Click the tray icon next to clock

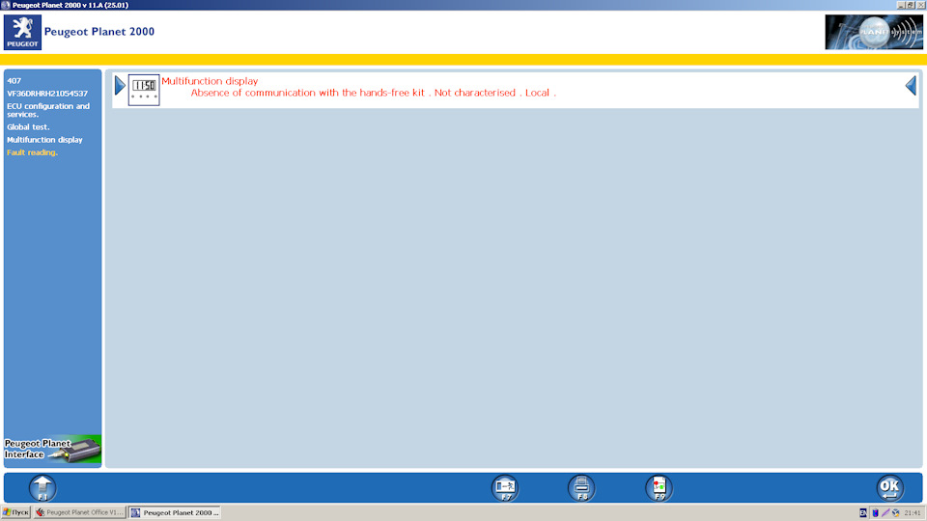(x=896, y=512)
